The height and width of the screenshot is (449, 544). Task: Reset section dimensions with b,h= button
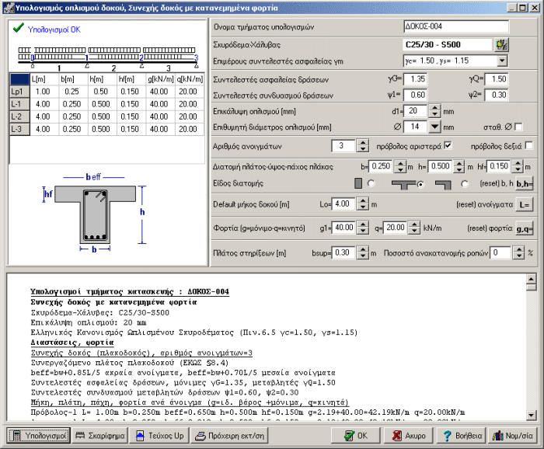tap(525, 183)
